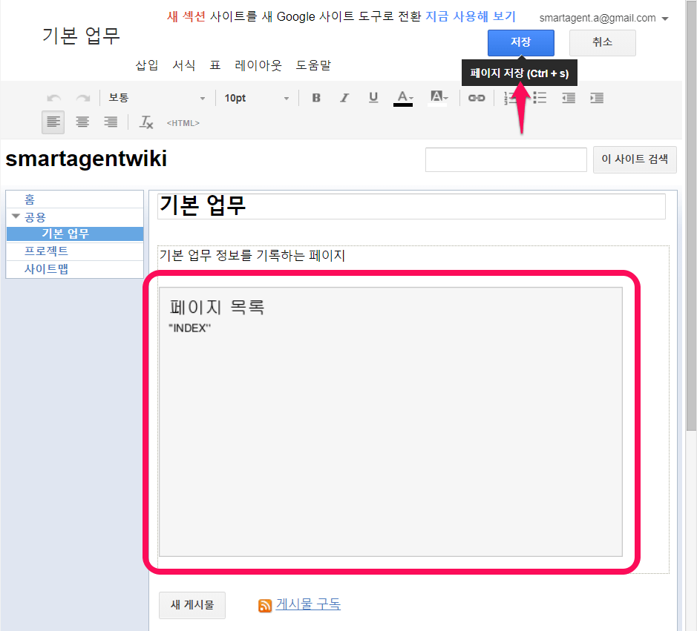This screenshot has height=631, width=697.
Task: Align text to the right
Action: (111, 122)
